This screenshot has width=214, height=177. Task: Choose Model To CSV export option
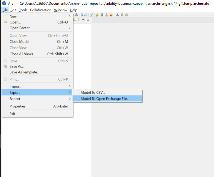[x=93, y=93]
